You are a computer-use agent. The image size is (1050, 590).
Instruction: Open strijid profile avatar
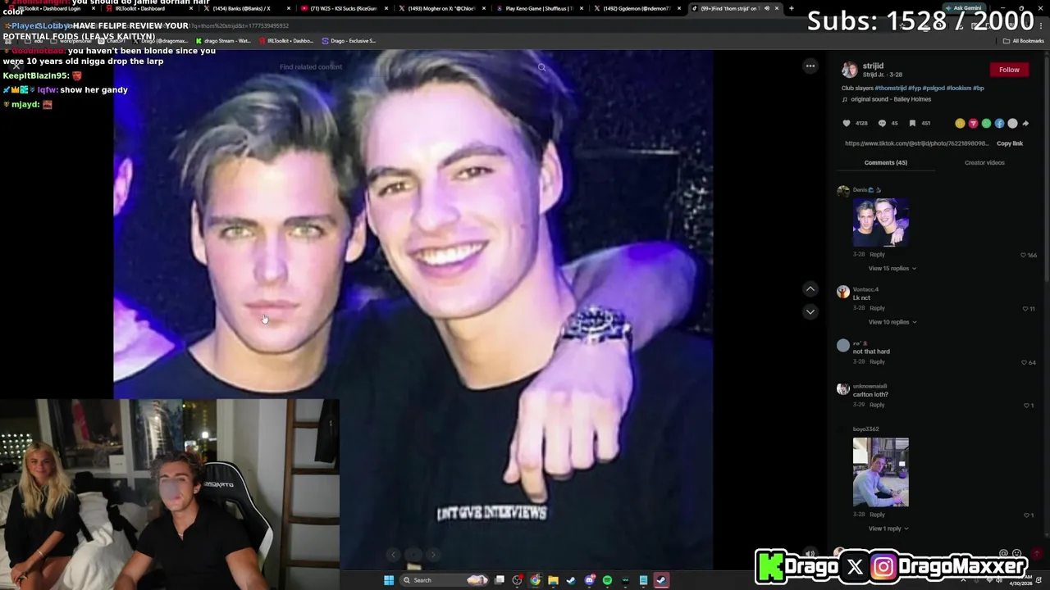click(x=850, y=70)
